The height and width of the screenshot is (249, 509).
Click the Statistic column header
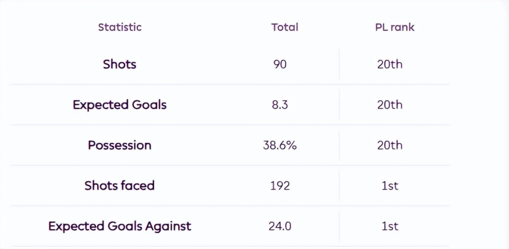coord(120,27)
